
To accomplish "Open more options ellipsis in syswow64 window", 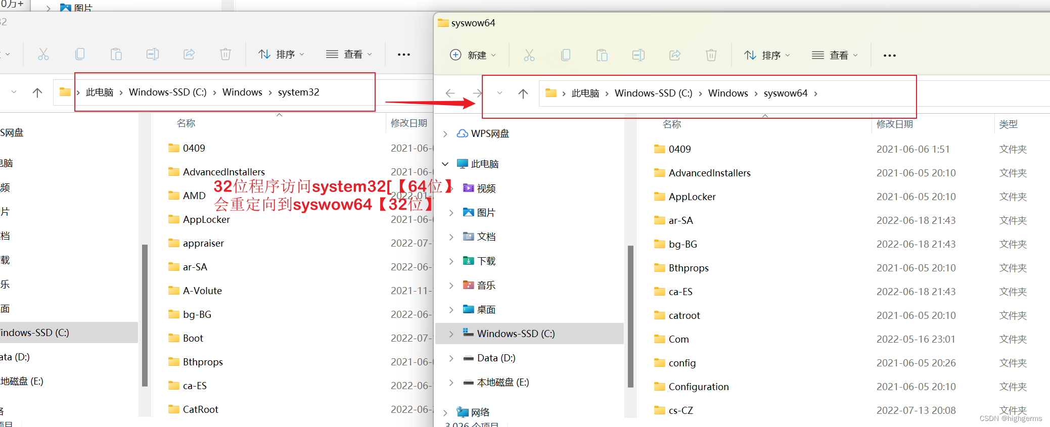I will (890, 56).
